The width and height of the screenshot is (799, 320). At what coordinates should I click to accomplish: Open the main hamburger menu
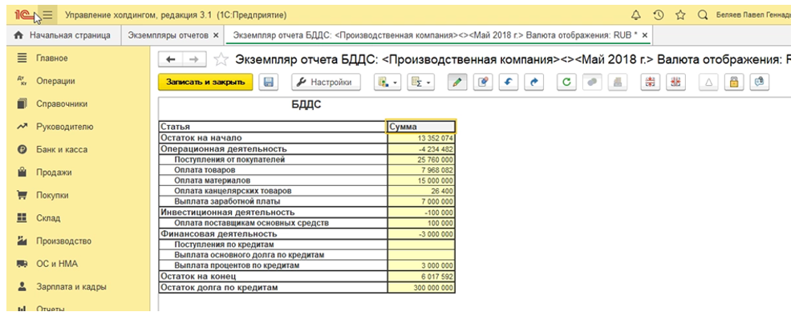47,15
